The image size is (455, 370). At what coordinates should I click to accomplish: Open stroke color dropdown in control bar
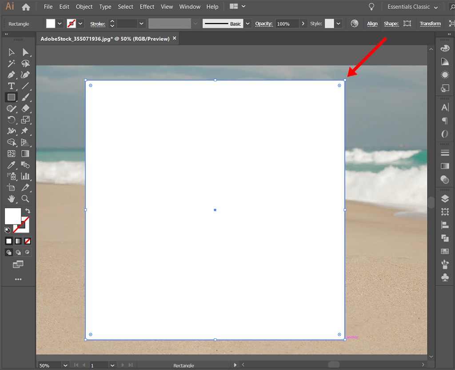pos(80,24)
